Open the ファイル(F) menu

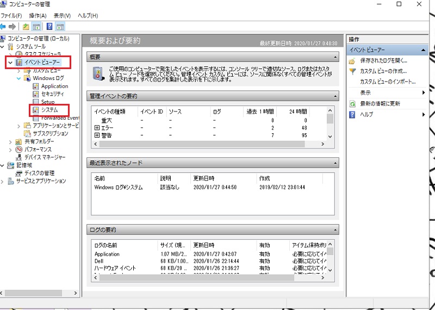(x=11, y=16)
